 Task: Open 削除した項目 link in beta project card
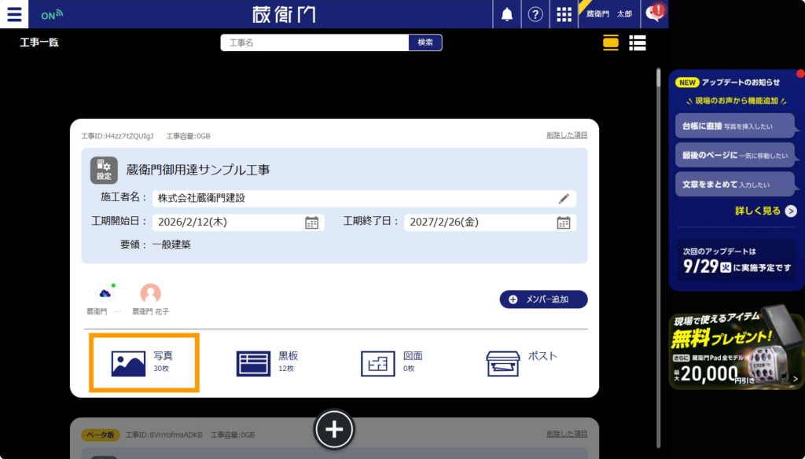click(x=567, y=434)
